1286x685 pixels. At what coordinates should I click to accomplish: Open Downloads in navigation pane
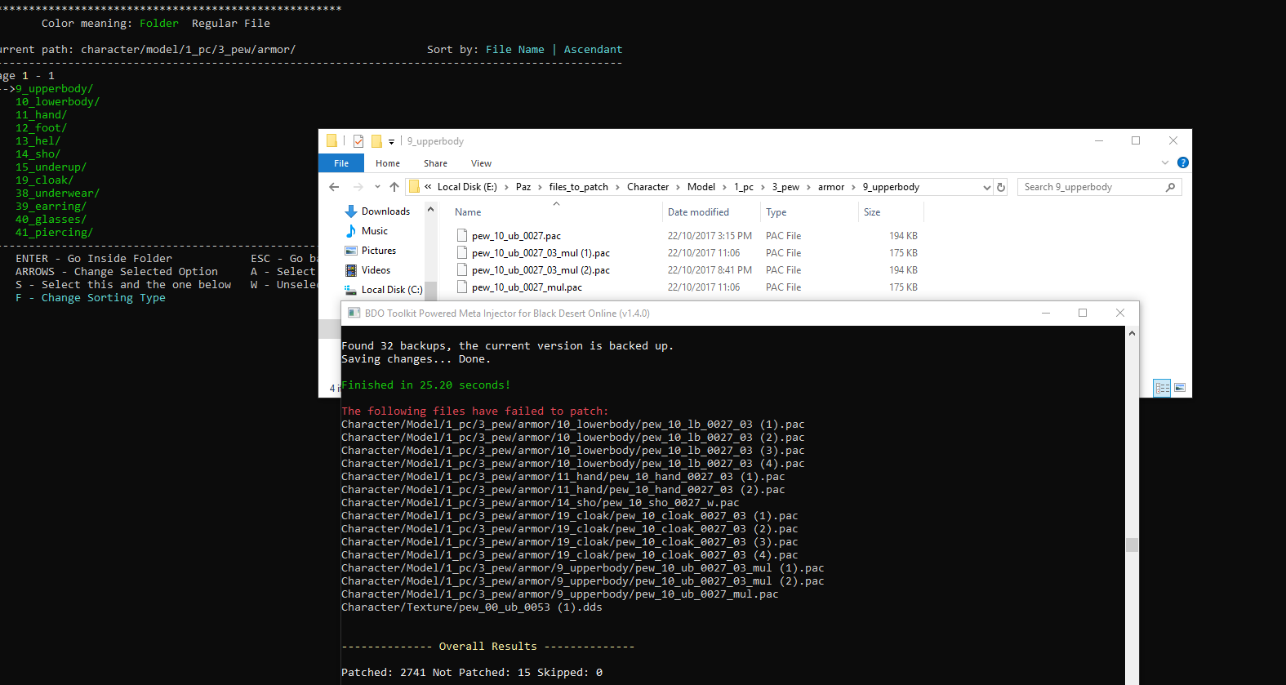point(385,211)
